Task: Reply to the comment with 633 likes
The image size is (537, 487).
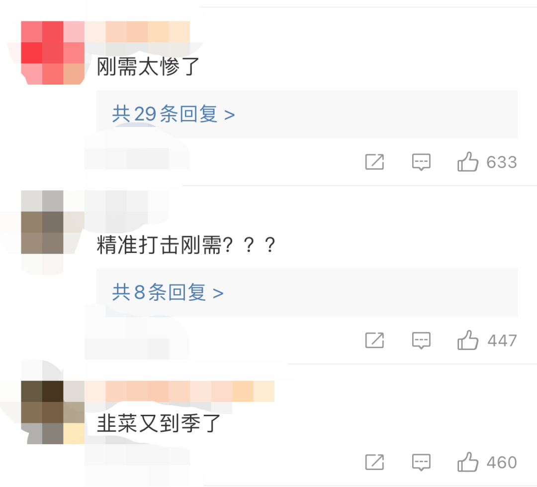Action: pyautogui.click(x=421, y=162)
